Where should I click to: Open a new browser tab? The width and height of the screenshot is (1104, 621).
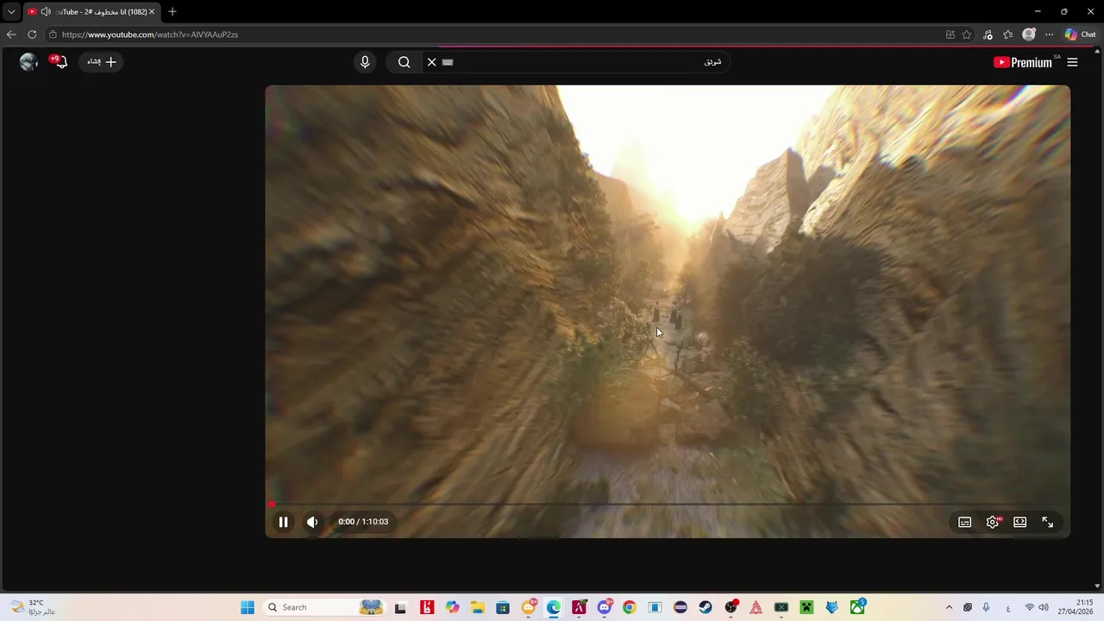(x=172, y=12)
